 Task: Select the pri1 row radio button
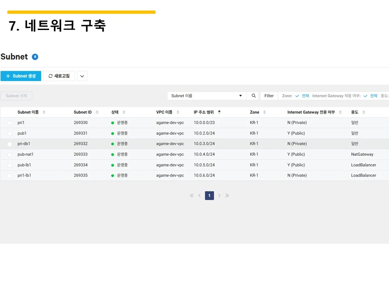coord(10,123)
